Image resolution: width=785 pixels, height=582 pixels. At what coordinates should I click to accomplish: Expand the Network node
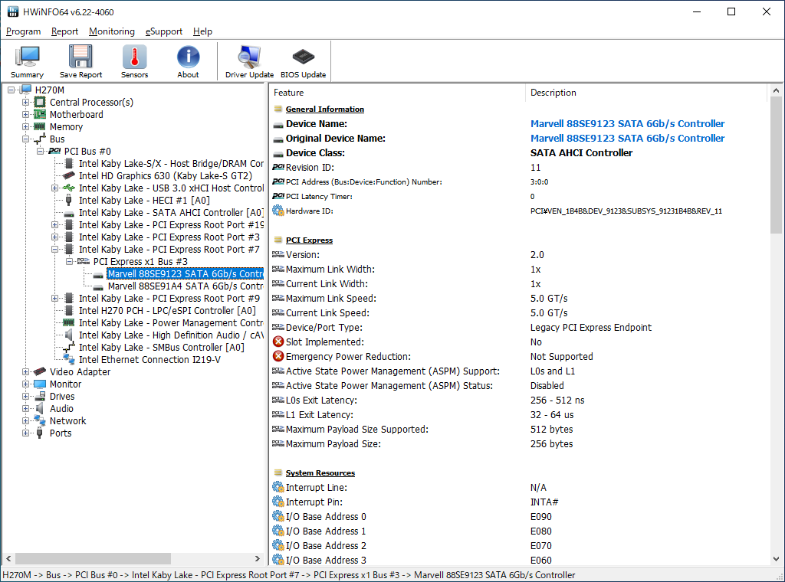[25, 420]
